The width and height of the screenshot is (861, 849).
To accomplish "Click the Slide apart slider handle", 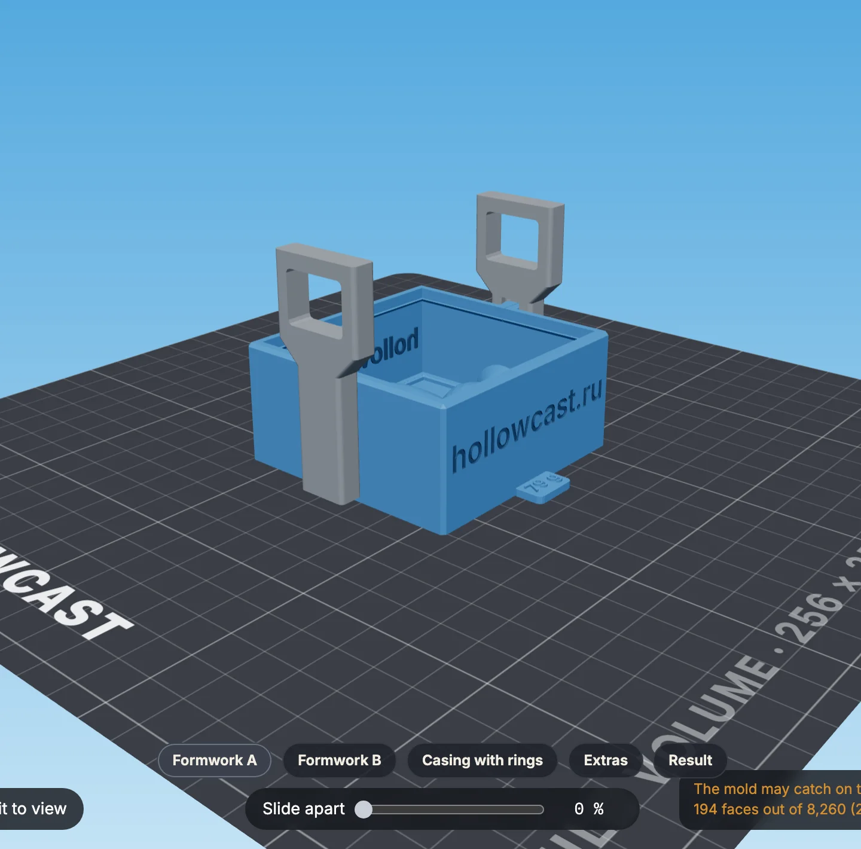I will 363,809.
